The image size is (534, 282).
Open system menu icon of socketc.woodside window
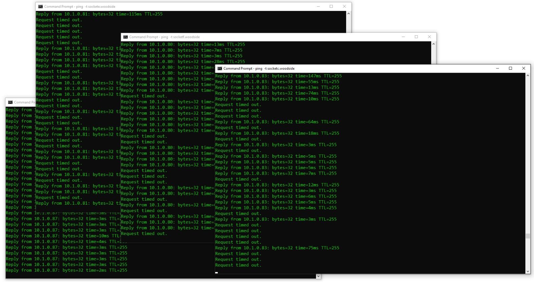pyautogui.click(x=220, y=69)
